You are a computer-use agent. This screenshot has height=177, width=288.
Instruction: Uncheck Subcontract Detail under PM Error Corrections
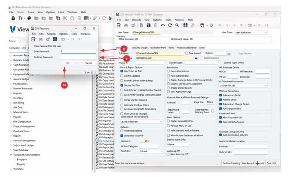pos(221,95)
